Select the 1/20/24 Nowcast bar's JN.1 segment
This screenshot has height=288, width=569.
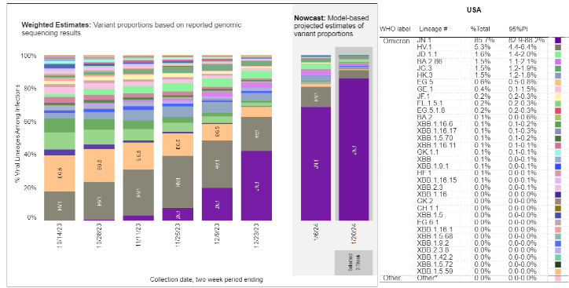[354, 149]
